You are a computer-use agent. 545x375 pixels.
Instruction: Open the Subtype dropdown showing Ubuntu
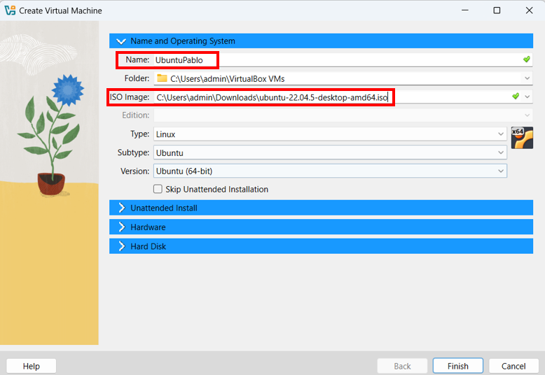coord(501,153)
